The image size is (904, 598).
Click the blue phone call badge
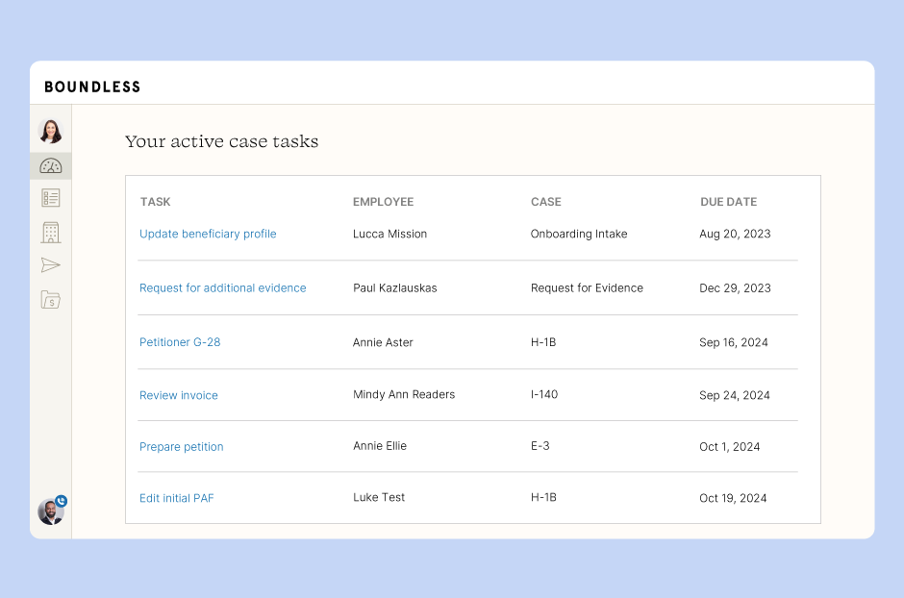click(62, 501)
